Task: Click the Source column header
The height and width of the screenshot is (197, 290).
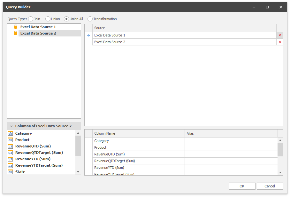Action: coord(184,28)
